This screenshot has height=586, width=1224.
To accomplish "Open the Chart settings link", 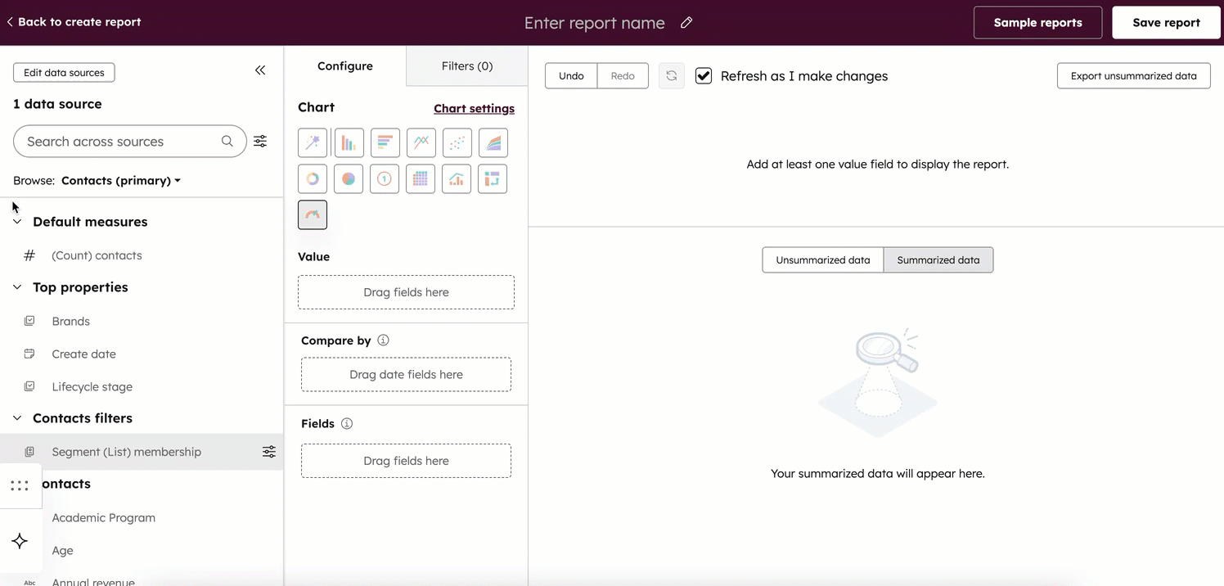I will (474, 109).
